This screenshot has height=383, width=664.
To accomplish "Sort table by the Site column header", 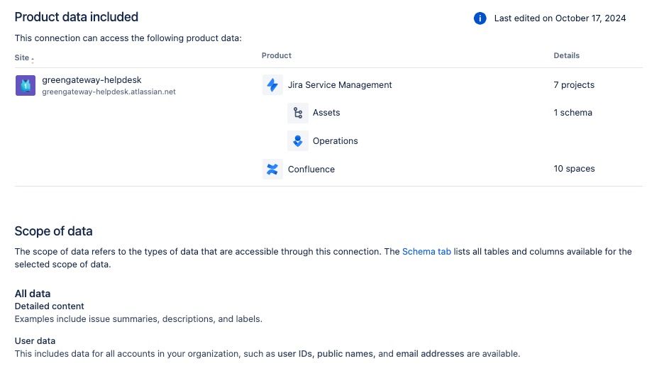I will click(x=24, y=58).
